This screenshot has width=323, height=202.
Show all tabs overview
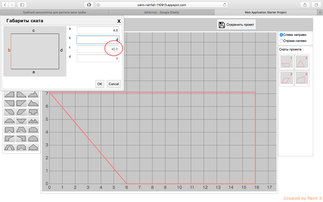[316, 5]
